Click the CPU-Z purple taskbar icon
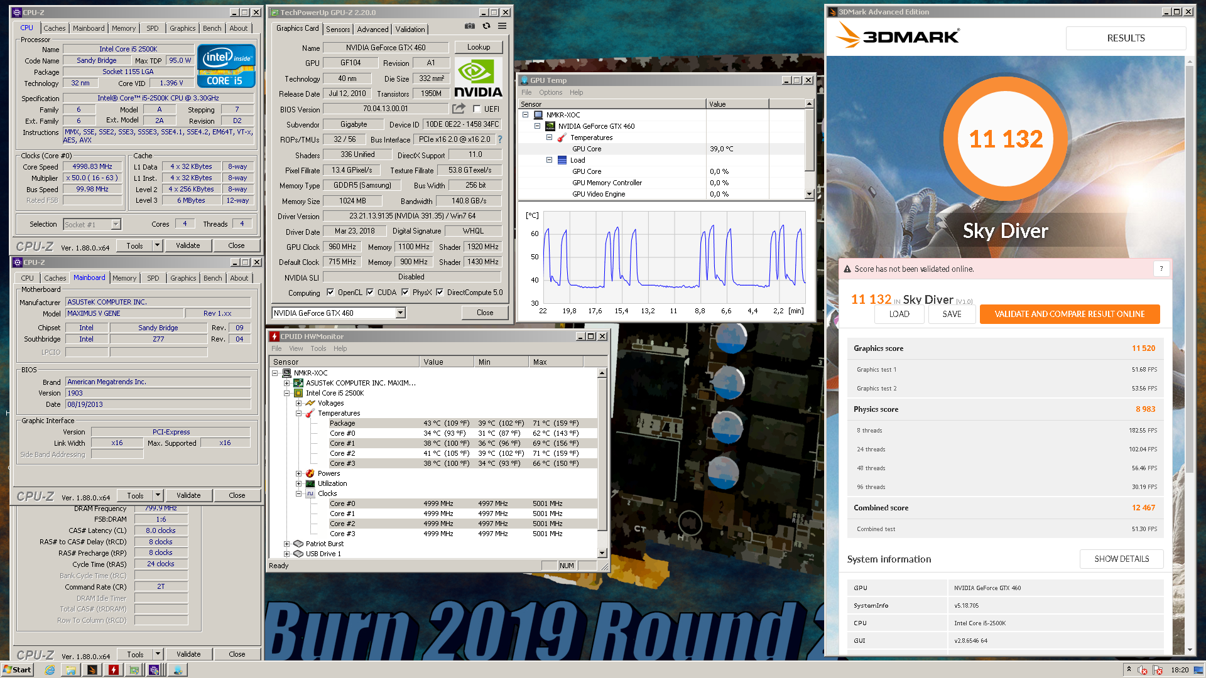This screenshot has height=678, width=1206. pyautogui.click(x=154, y=670)
